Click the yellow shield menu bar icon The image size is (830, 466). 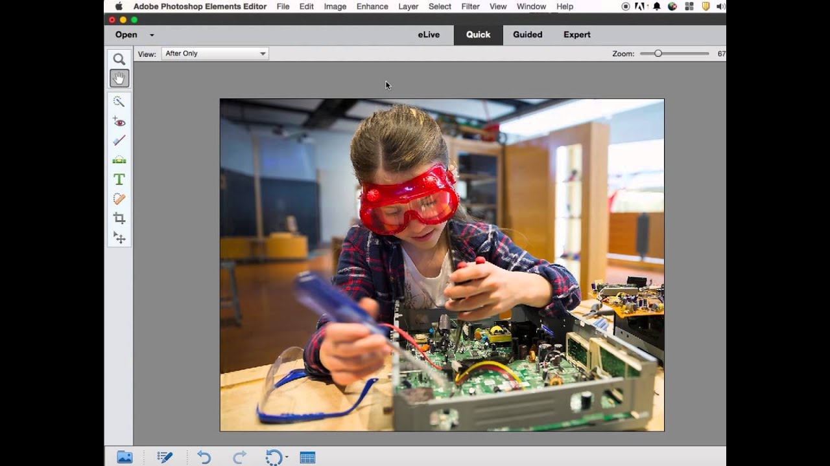[706, 6]
